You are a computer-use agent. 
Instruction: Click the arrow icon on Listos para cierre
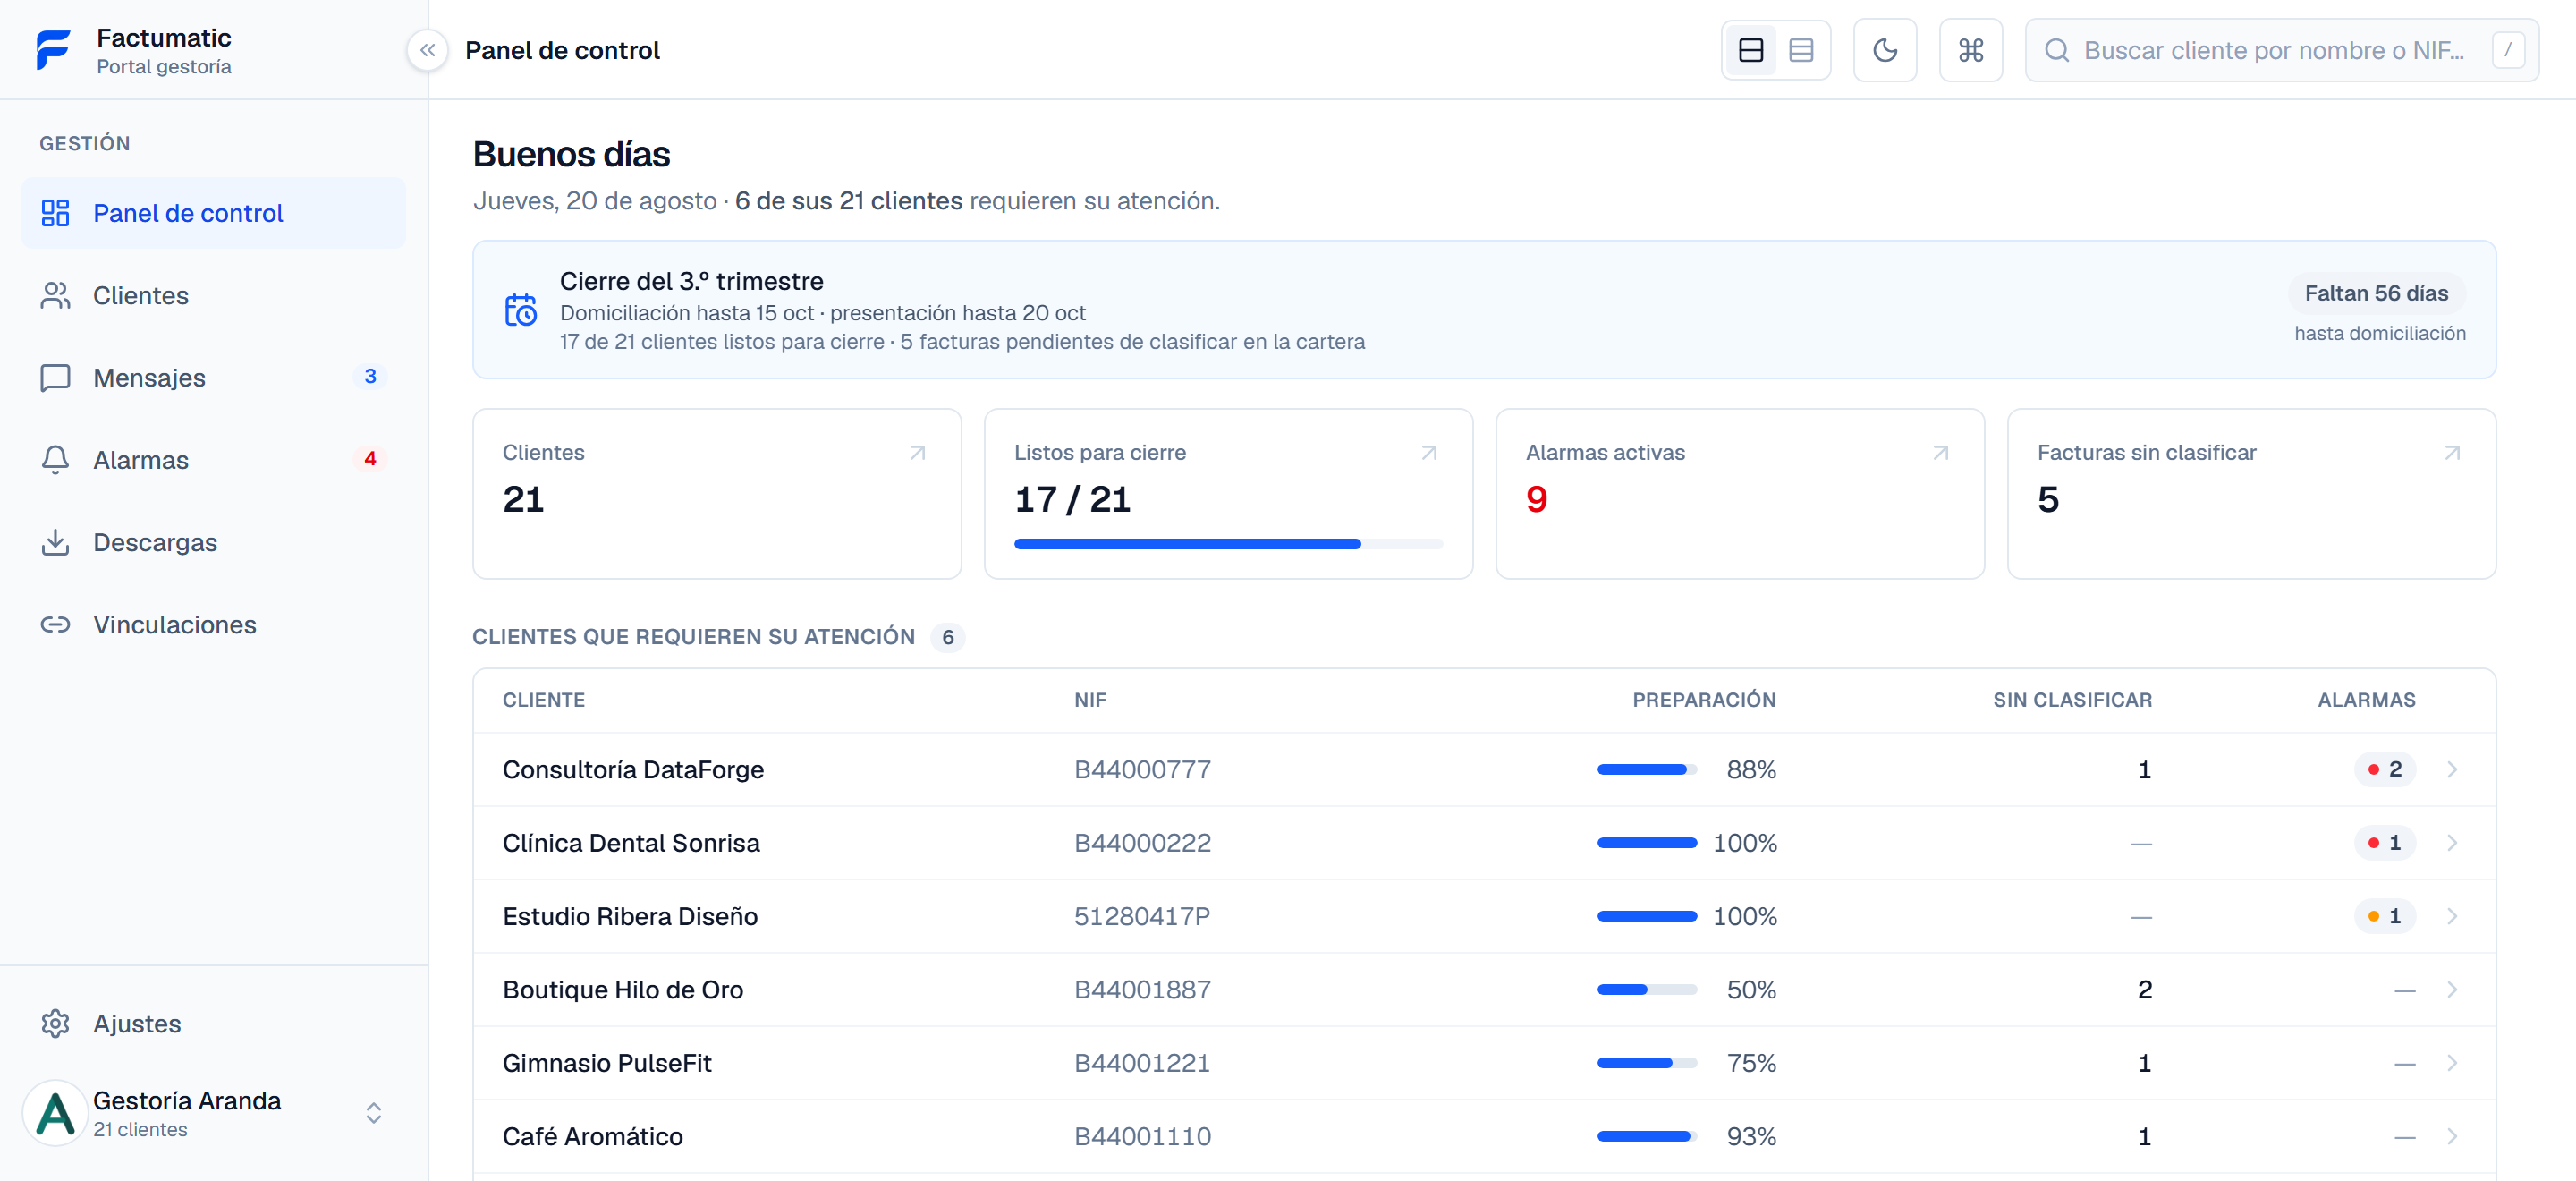[x=1429, y=453]
